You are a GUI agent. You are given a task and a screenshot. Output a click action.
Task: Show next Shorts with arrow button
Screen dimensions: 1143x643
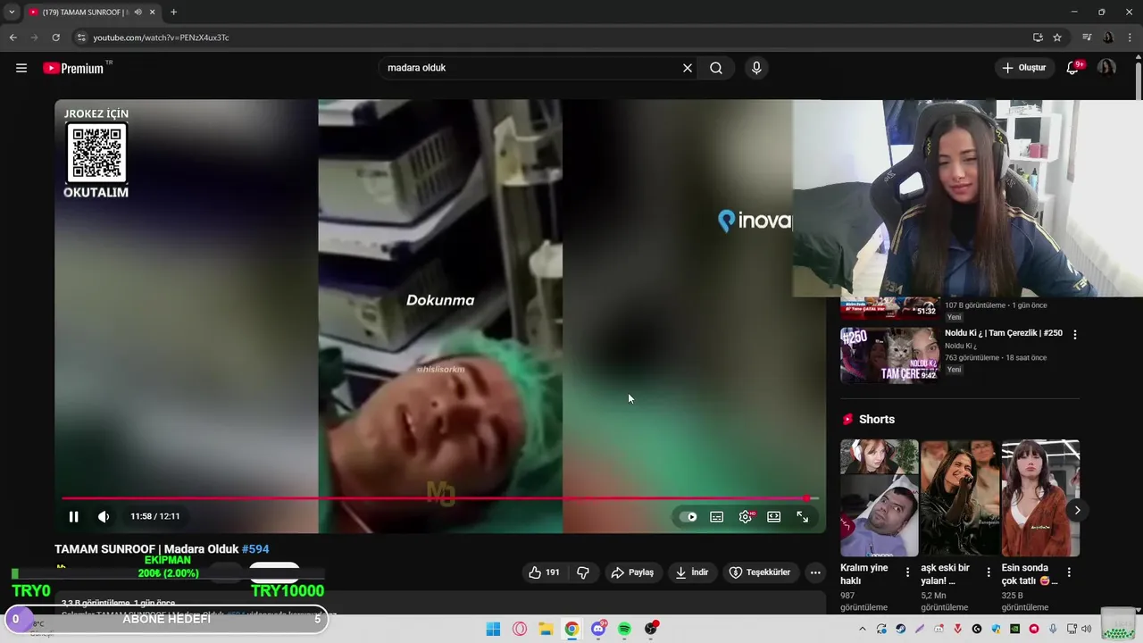point(1077,511)
